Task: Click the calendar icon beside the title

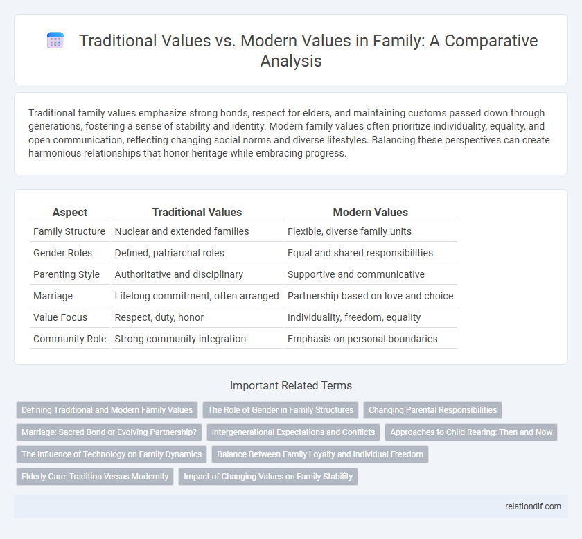Action: 56,42
